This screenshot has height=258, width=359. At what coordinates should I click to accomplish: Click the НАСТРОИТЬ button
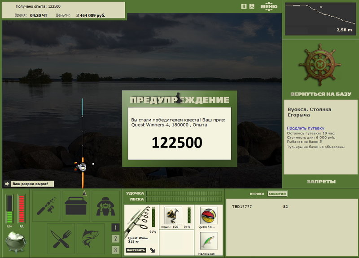point(136,250)
